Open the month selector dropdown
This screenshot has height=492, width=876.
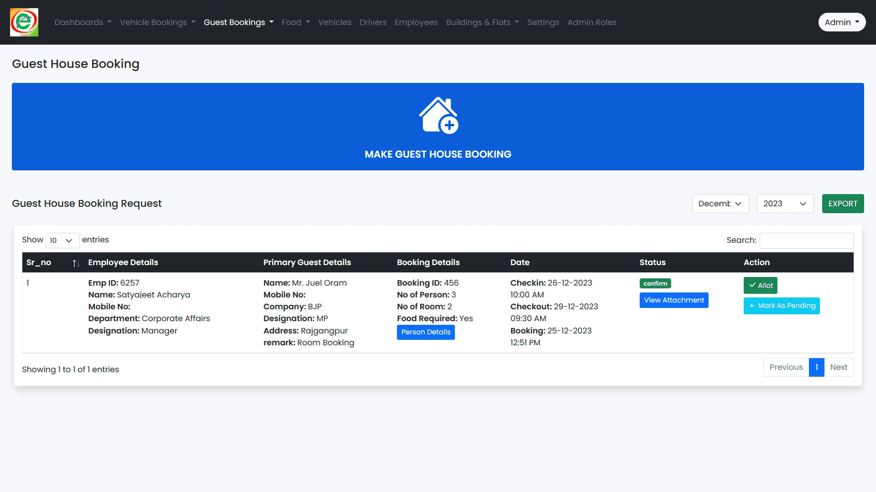point(720,204)
